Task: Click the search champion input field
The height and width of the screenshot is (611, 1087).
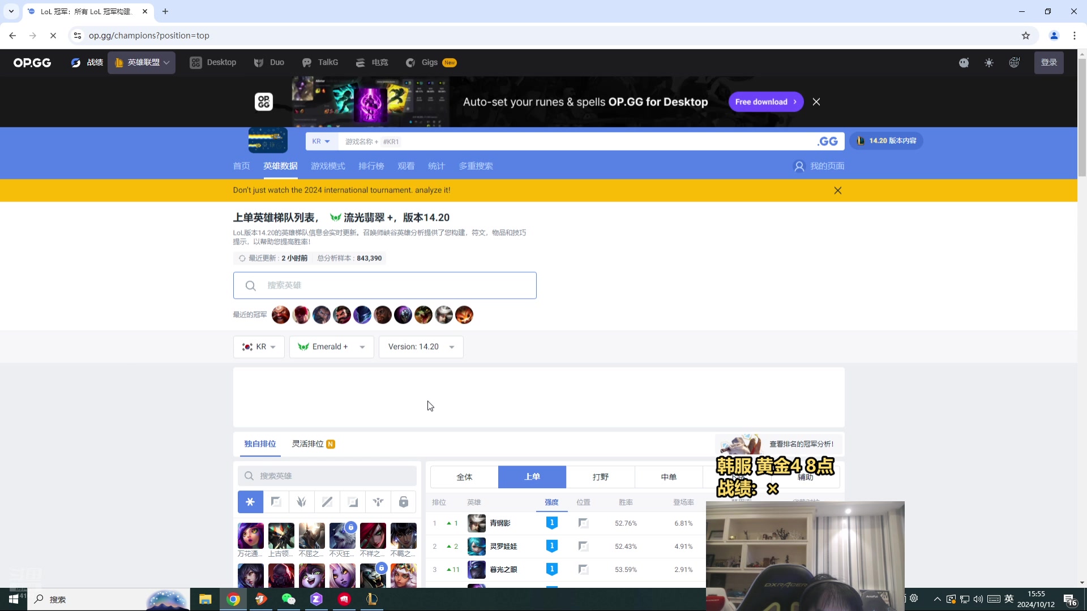Action: (x=386, y=286)
